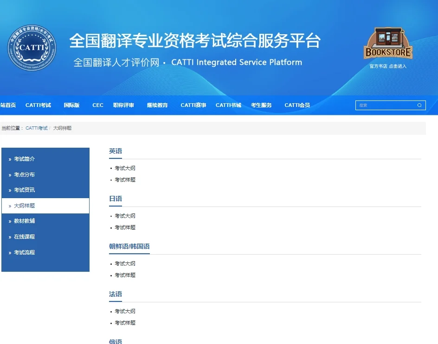Go to 站首页 in navigation bar
Screen dimensions: 438x344
8,105
